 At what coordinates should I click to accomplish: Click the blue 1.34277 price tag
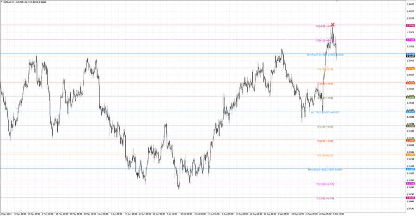point(410,112)
